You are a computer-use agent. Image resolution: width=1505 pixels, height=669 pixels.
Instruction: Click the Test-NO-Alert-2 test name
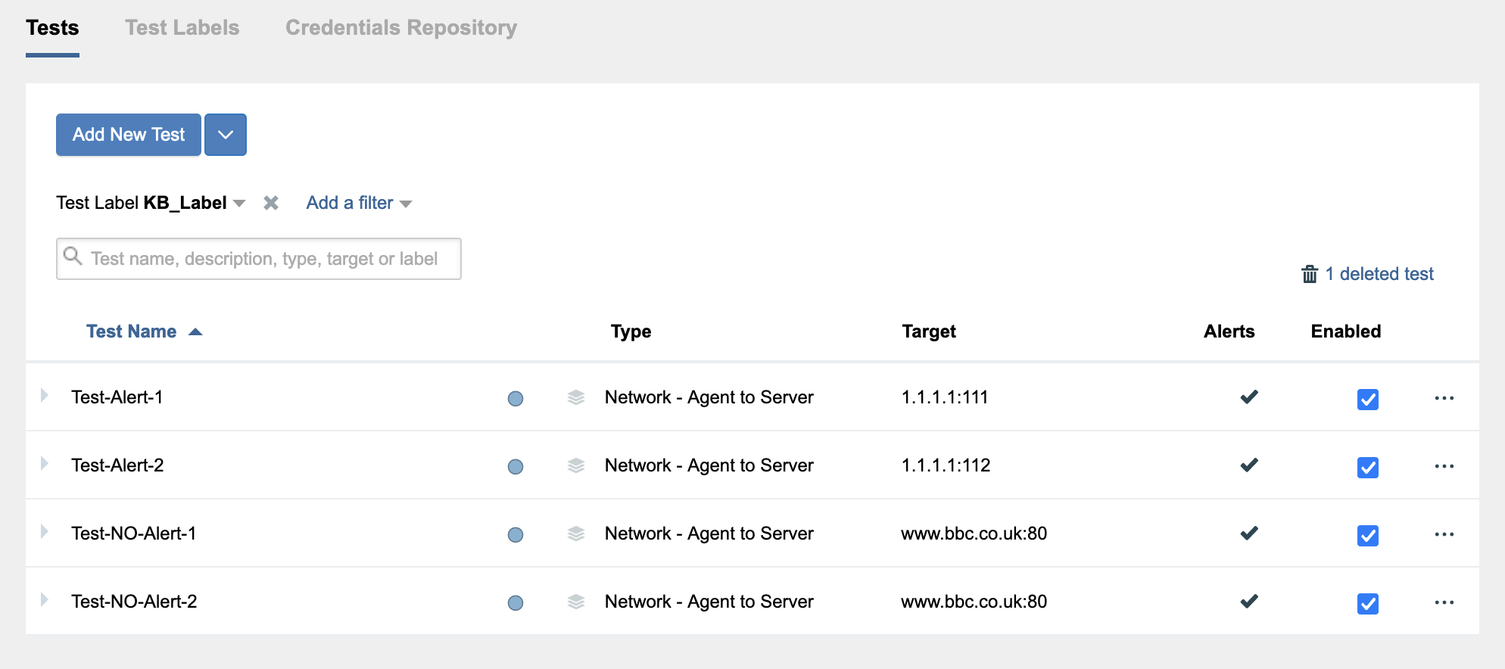pyautogui.click(x=134, y=602)
